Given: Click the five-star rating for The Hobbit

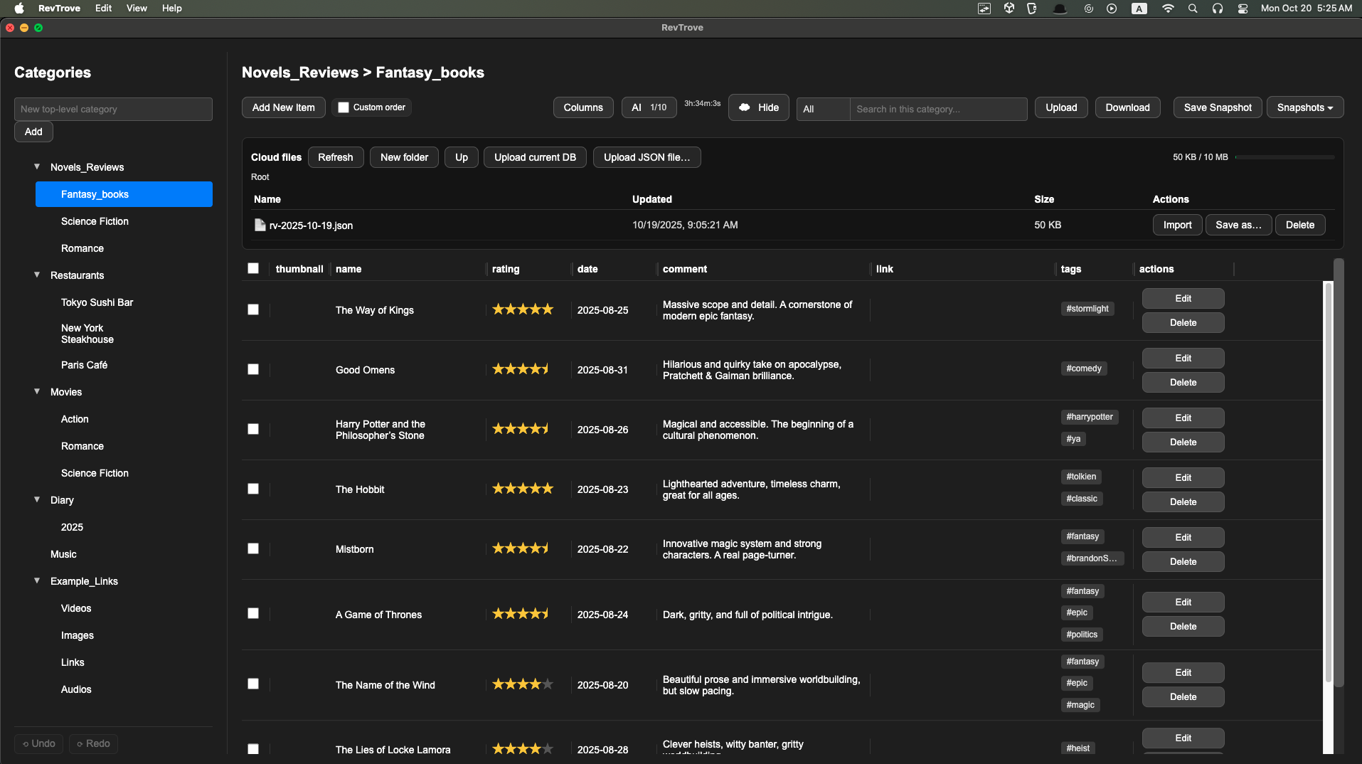Looking at the screenshot, I should click(x=522, y=489).
